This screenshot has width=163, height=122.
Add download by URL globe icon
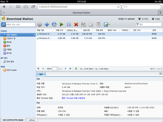tap(54, 25)
